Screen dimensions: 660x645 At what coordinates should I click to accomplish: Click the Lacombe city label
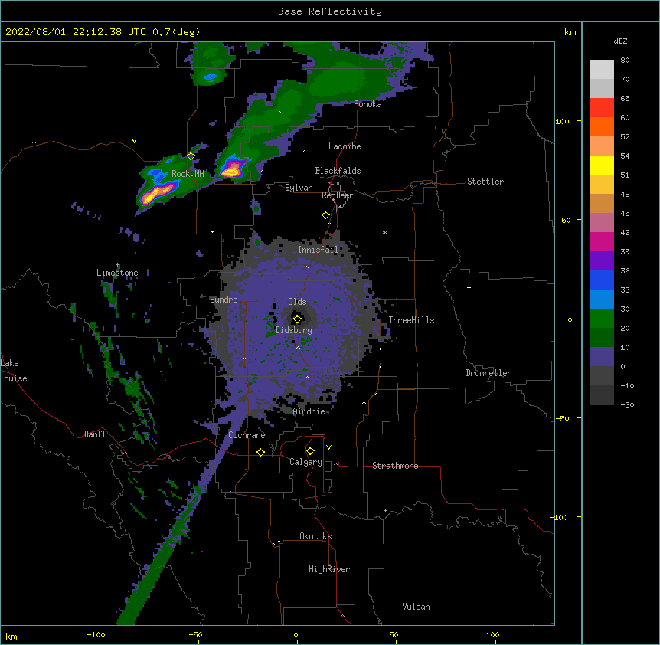[345, 146]
